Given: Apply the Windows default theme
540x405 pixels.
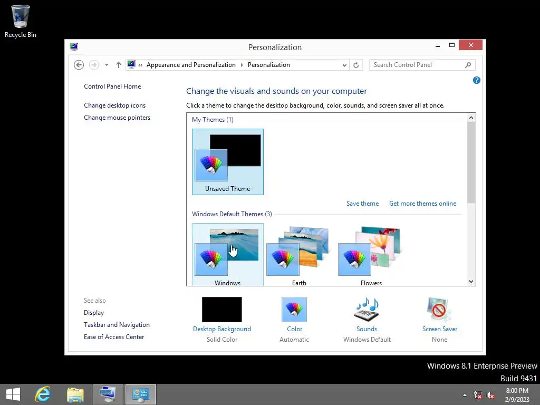Looking at the screenshot, I should pyautogui.click(x=228, y=255).
